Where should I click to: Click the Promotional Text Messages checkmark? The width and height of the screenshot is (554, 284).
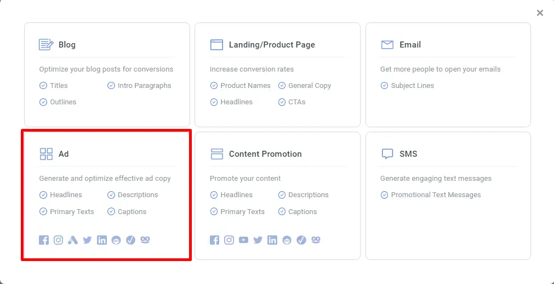385,195
